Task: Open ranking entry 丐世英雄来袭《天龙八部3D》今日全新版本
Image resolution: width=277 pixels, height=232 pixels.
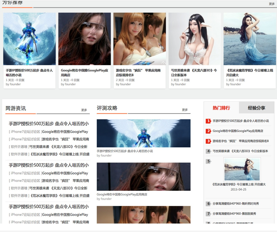Action: click(x=240, y=151)
